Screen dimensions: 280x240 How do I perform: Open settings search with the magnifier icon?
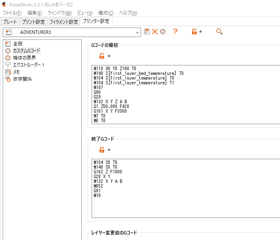[219, 32]
